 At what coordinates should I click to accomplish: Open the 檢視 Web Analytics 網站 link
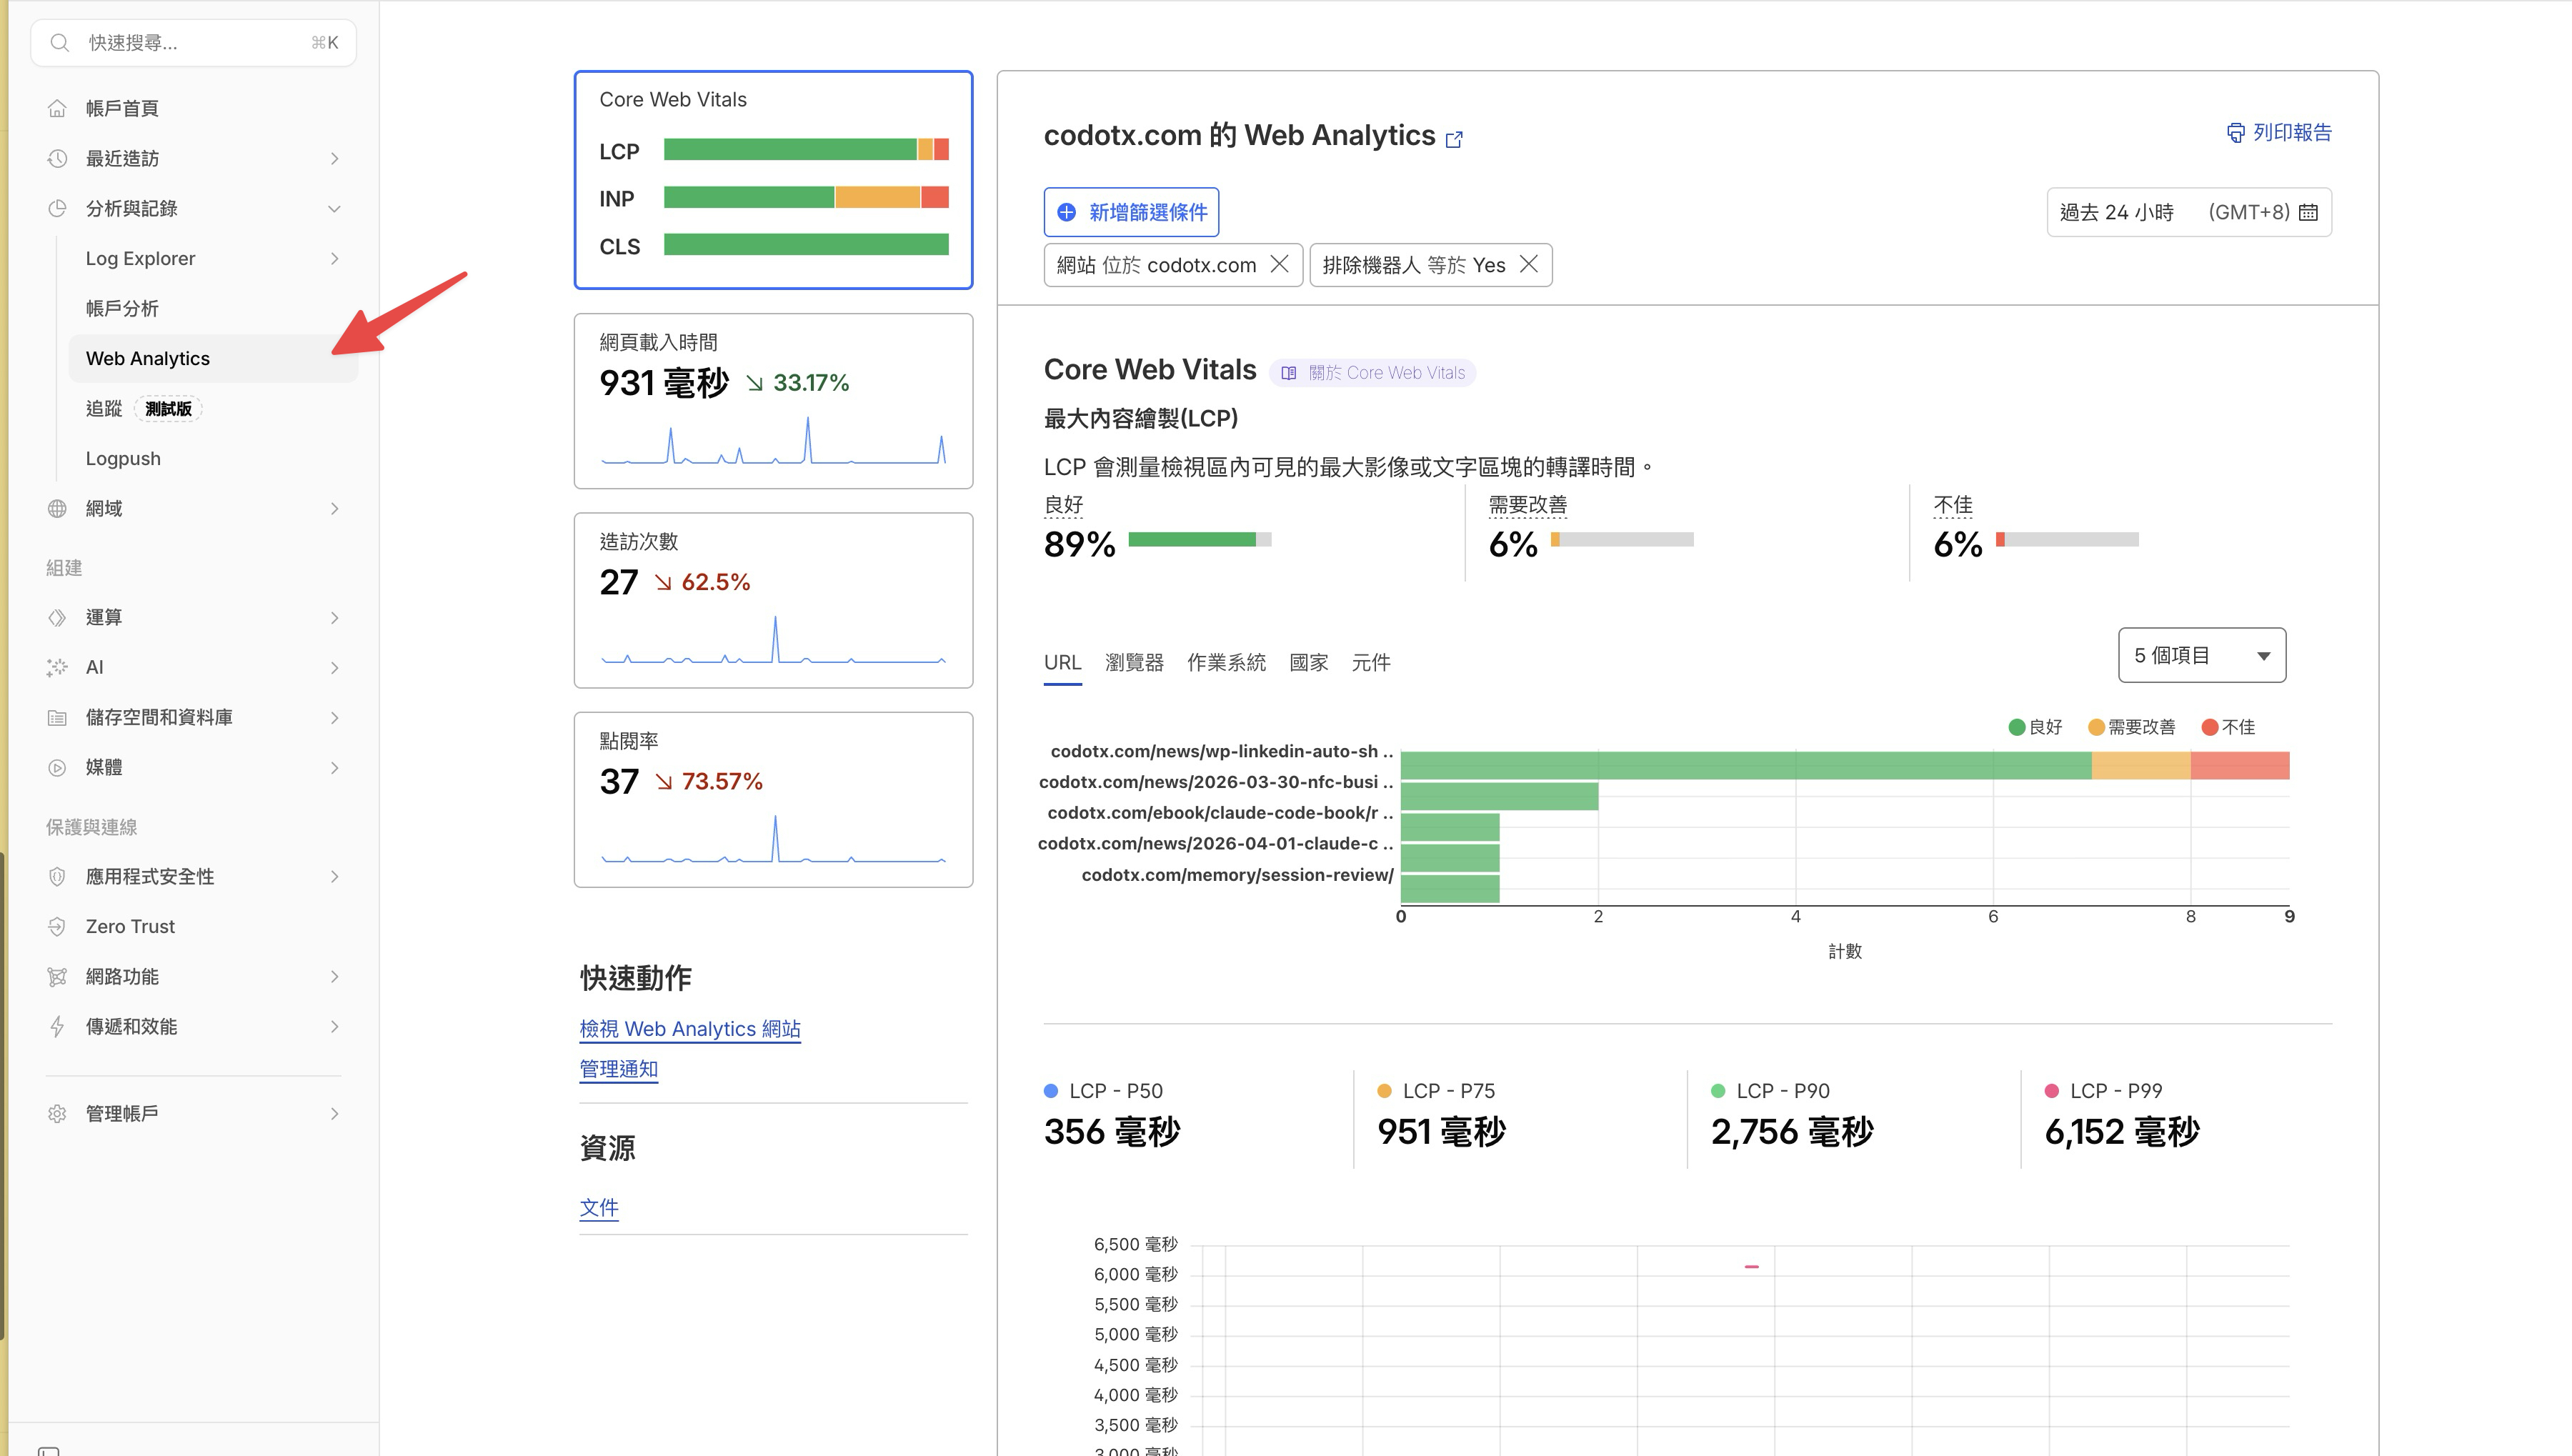[690, 1028]
